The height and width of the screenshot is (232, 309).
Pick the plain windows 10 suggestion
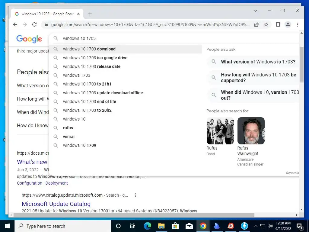tap(125, 119)
